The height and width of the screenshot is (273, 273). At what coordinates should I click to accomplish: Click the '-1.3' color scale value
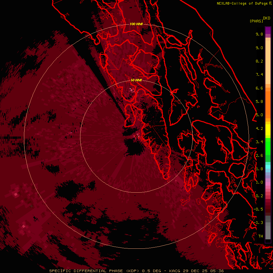[x=258, y=223]
